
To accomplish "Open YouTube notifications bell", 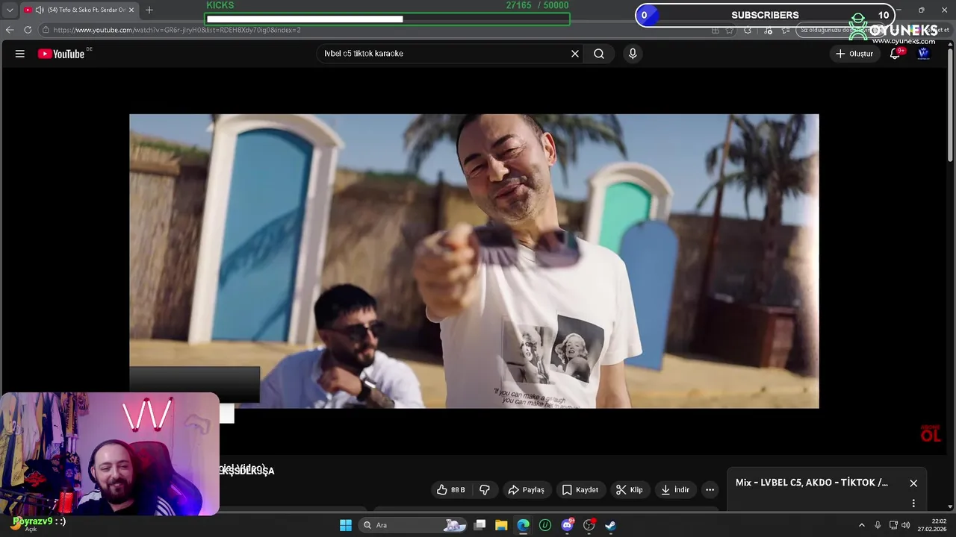I will click(895, 54).
